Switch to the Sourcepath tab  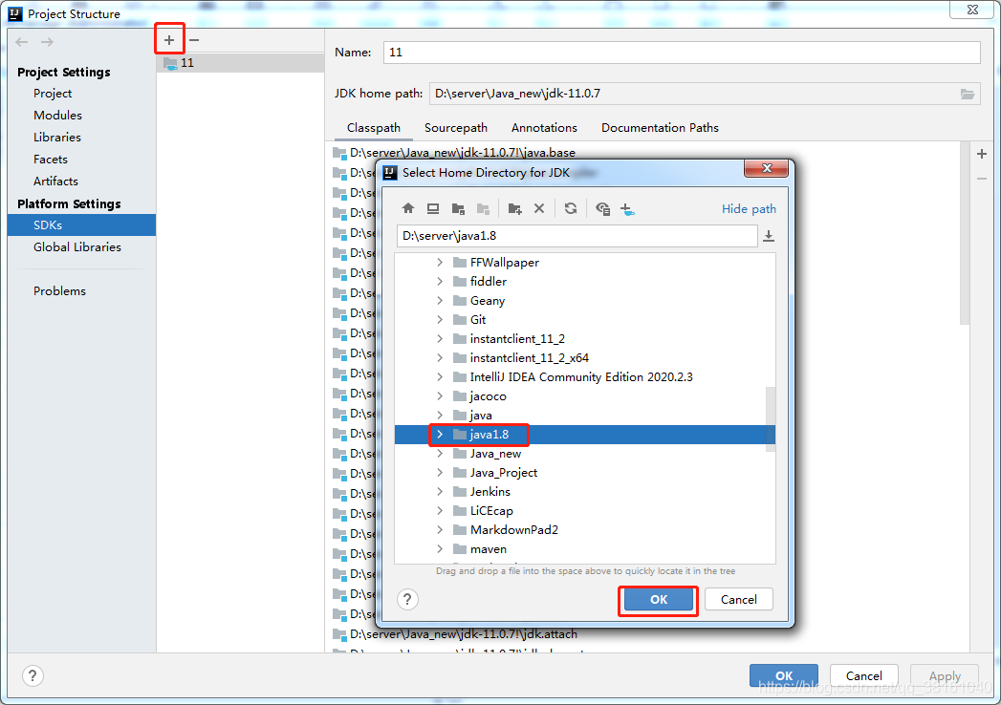click(456, 128)
